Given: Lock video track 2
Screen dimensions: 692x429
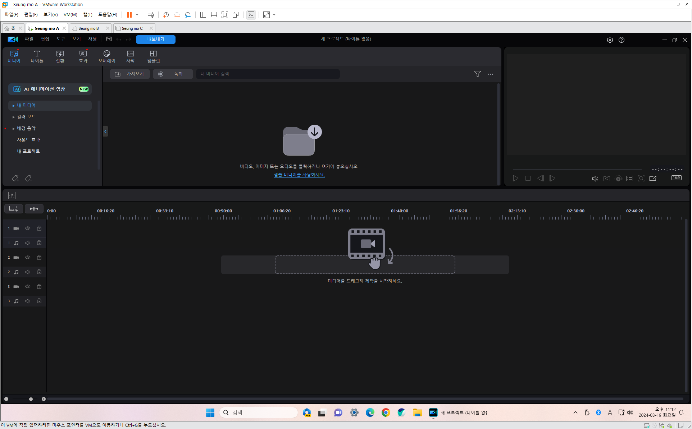Looking at the screenshot, I should click(39, 258).
